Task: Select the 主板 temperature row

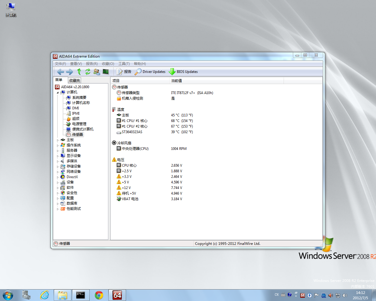Action: [216, 115]
